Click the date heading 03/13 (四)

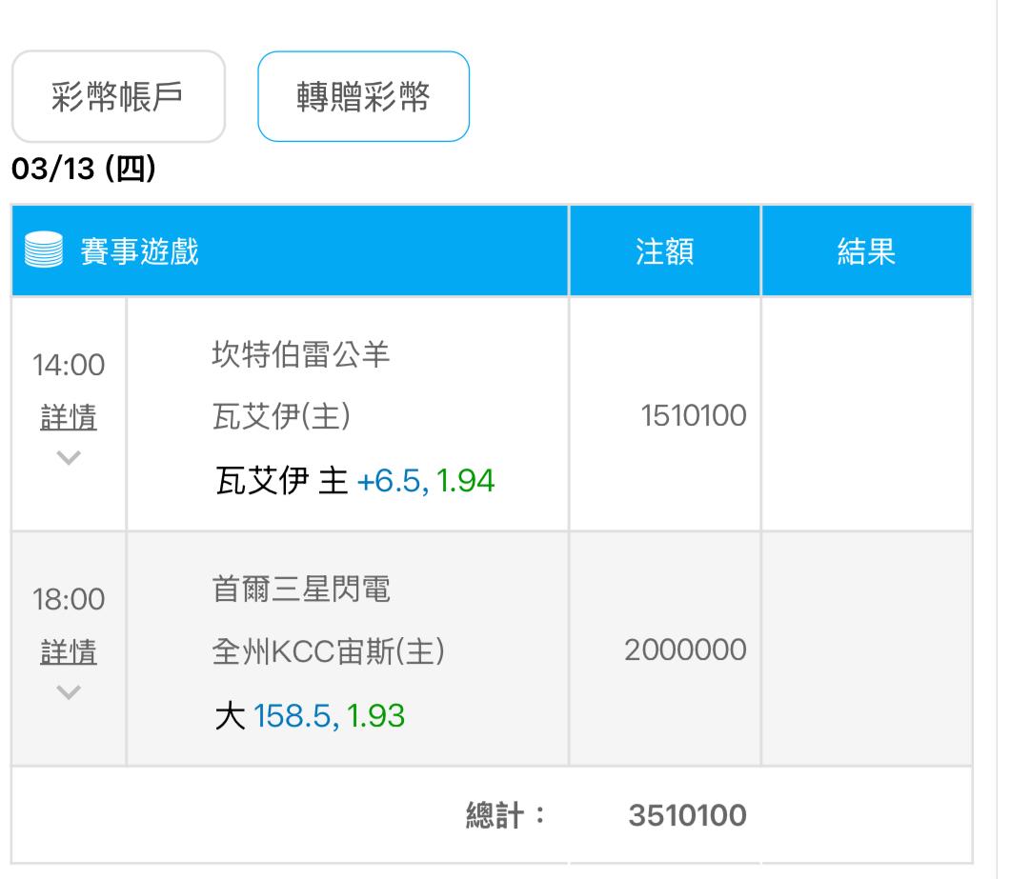pos(84,169)
